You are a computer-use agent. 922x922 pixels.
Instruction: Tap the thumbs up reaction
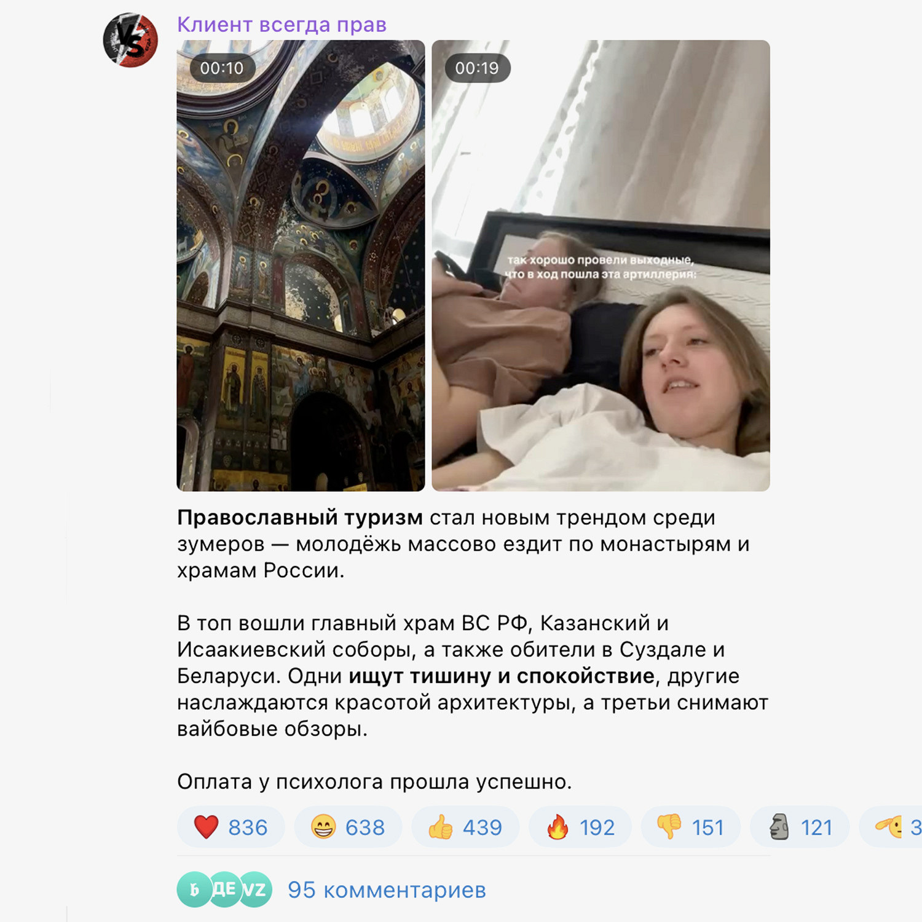466,827
